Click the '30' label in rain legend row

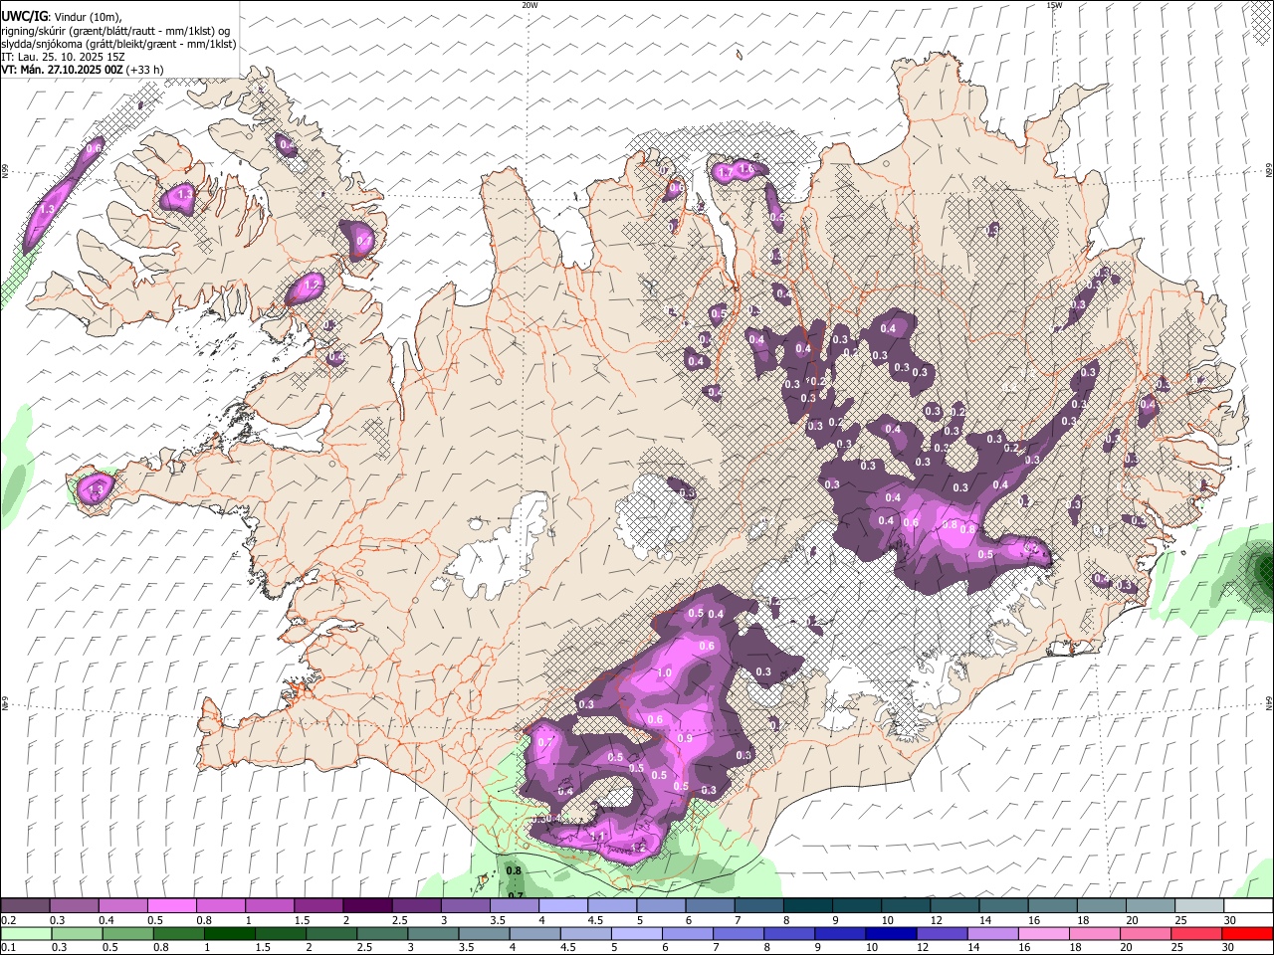coord(1226,948)
